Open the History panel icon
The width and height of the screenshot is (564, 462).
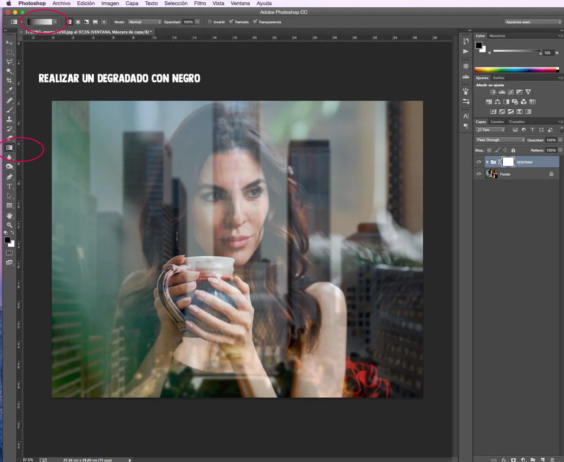(x=466, y=41)
